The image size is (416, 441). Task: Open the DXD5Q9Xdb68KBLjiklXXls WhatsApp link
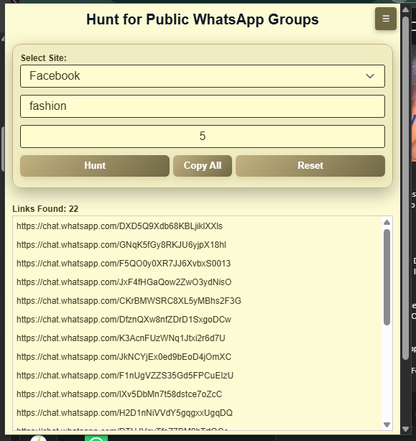(119, 226)
